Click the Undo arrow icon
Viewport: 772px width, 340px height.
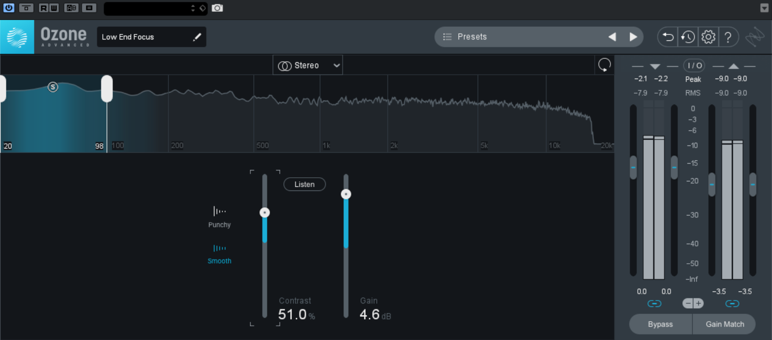pos(668,37)
